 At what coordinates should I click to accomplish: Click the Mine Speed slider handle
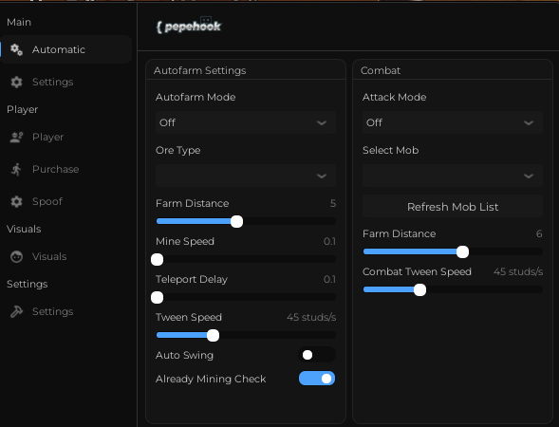(x=157, y=259)
